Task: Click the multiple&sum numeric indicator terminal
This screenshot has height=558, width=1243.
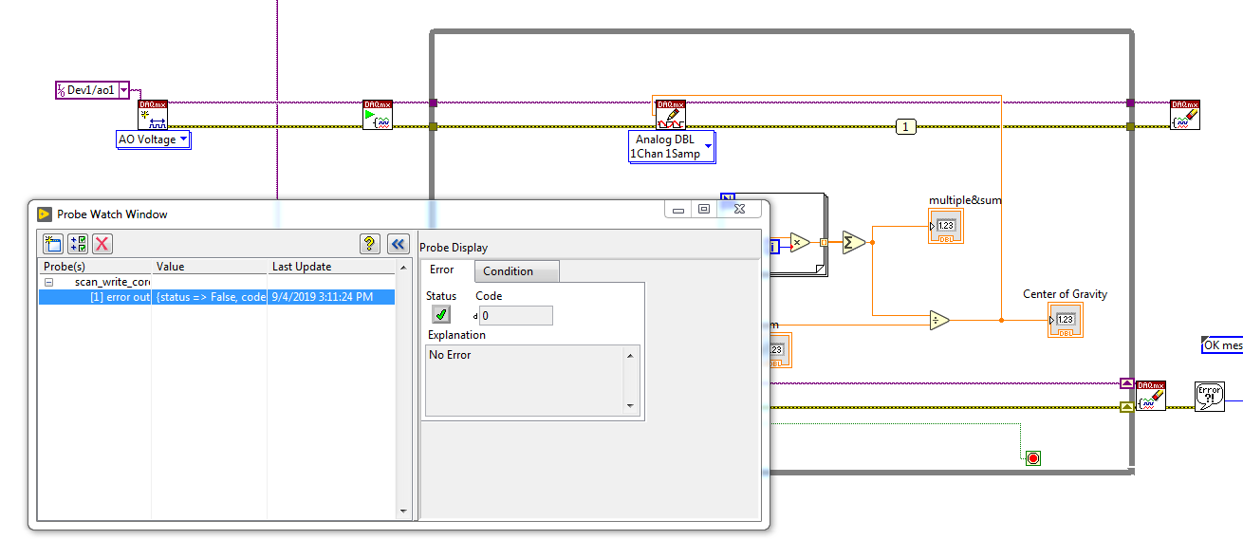Action: coord(945,226)
